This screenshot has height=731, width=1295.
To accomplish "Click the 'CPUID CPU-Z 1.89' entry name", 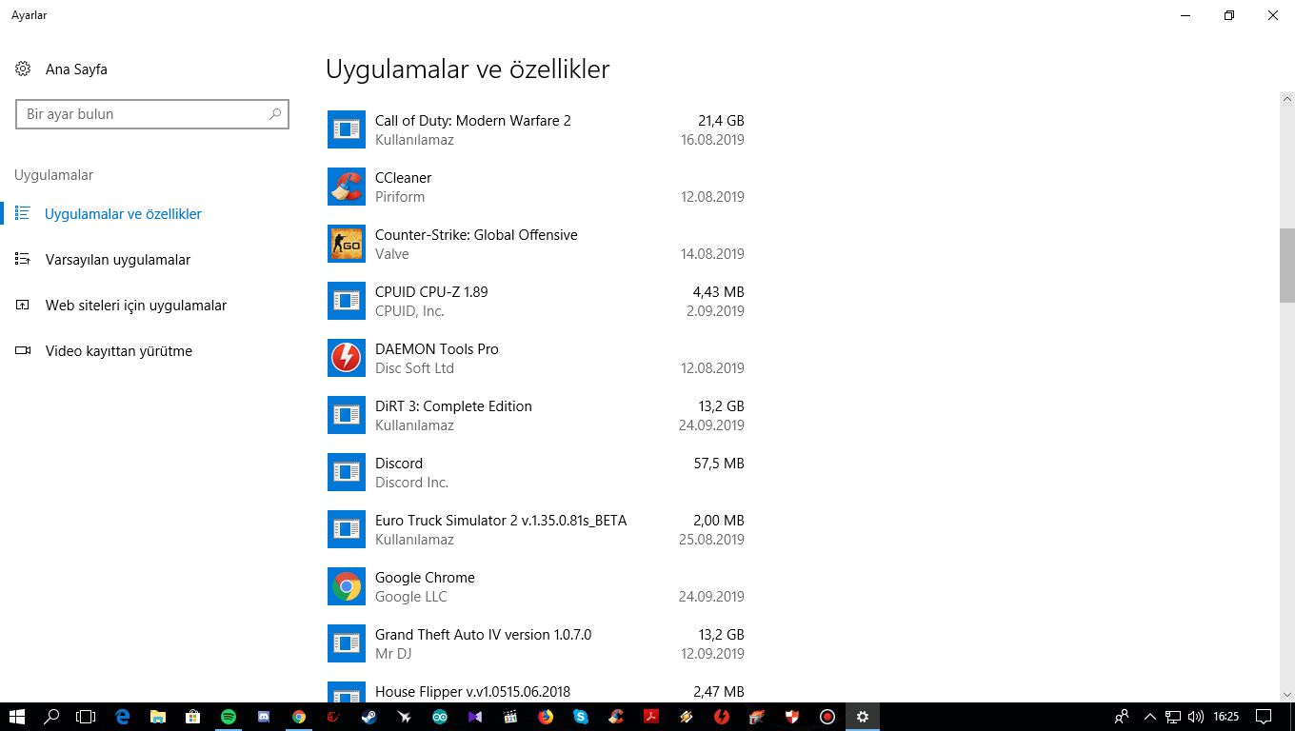I will 431,292.
